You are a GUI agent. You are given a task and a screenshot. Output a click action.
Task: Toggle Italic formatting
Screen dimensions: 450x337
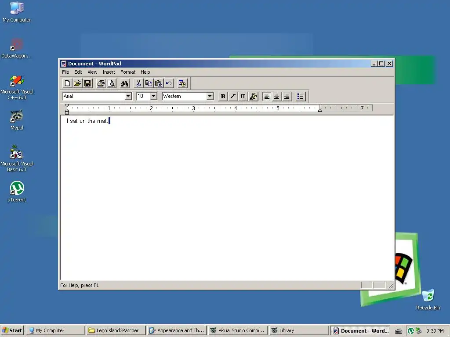(x=233, y=96)
